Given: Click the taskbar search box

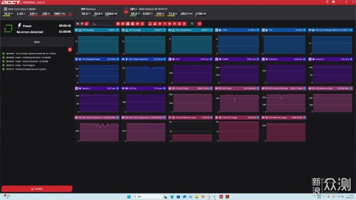Looking at the screenshot, I should (x=147, y=197).
